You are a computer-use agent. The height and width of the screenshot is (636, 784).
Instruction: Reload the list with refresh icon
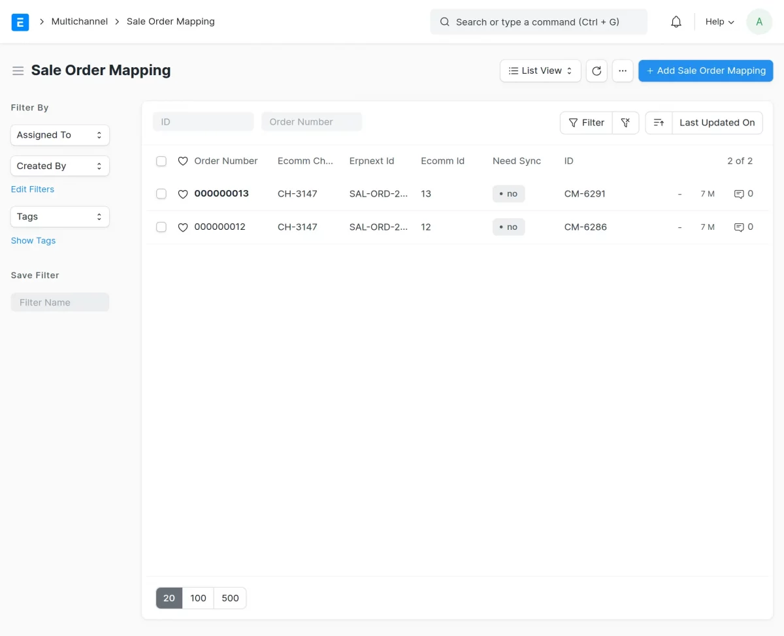pos(596,71)
